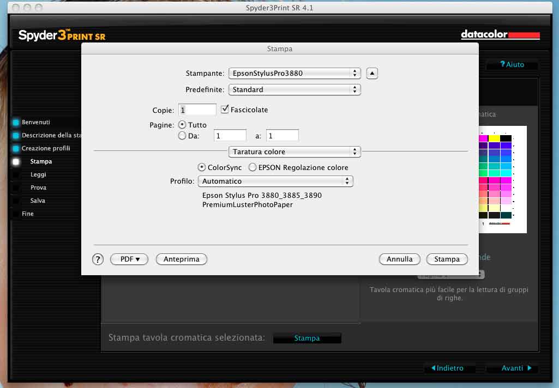Toggle the Fascicolate checkbox
This screenshot has height=388, width=559.
[225, 110]
